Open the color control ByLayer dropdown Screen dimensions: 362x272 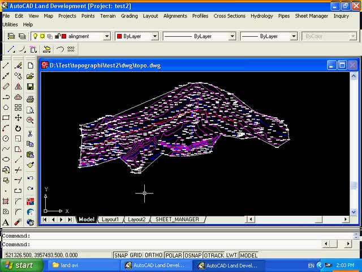[x=155, y=36]
